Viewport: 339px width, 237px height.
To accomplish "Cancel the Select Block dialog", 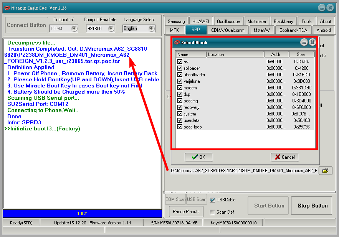I will 285,157.
